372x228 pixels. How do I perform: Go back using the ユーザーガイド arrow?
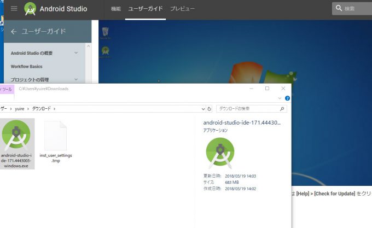point(14,32)
